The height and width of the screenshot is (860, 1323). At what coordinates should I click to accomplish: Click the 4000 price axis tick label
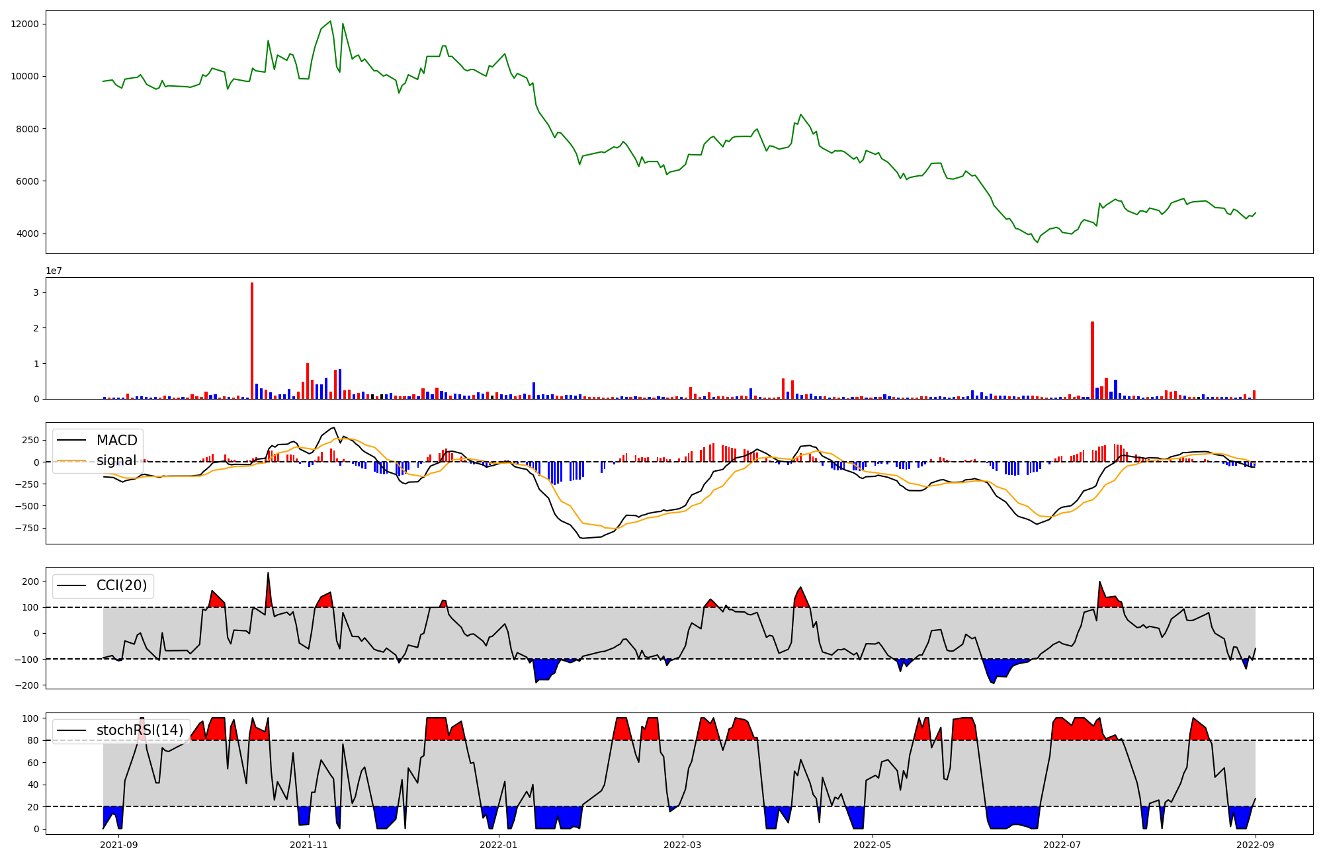pyautogui.click(x=27, y=234)
